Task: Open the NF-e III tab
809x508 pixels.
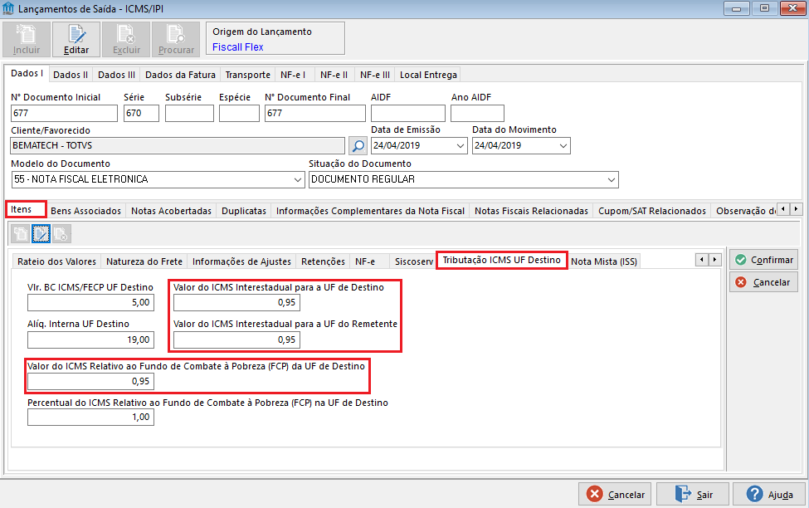Action: click(375, 75)
